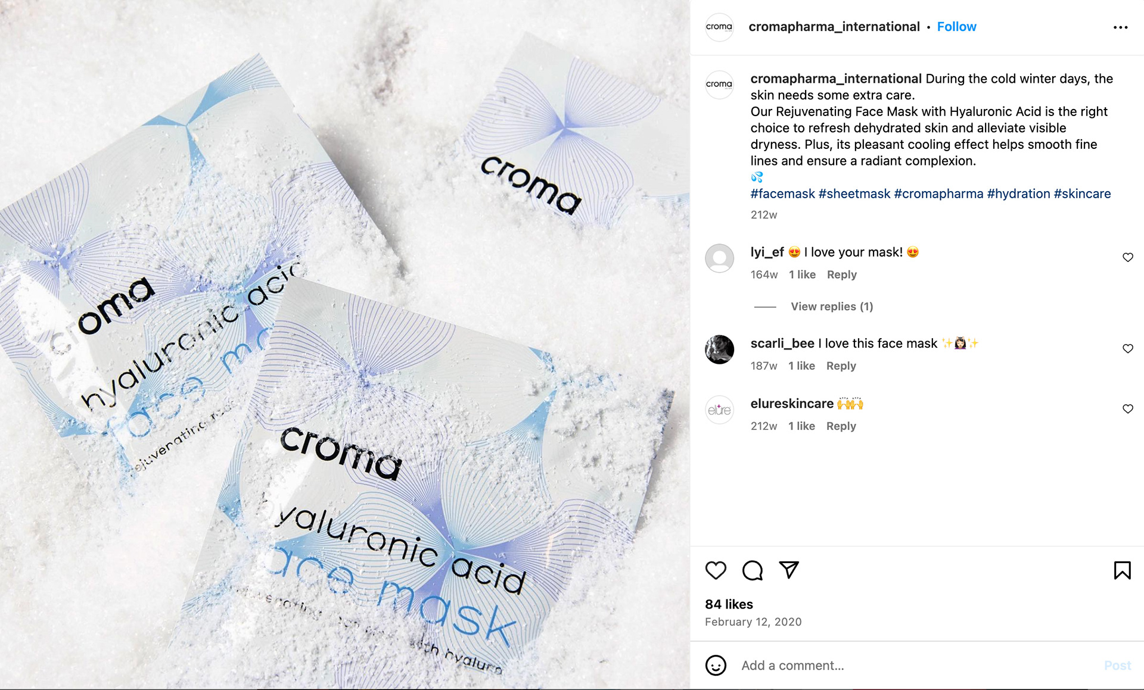Like the post with the heart icon
The image size is (1144, 690).
pos(716,570)
